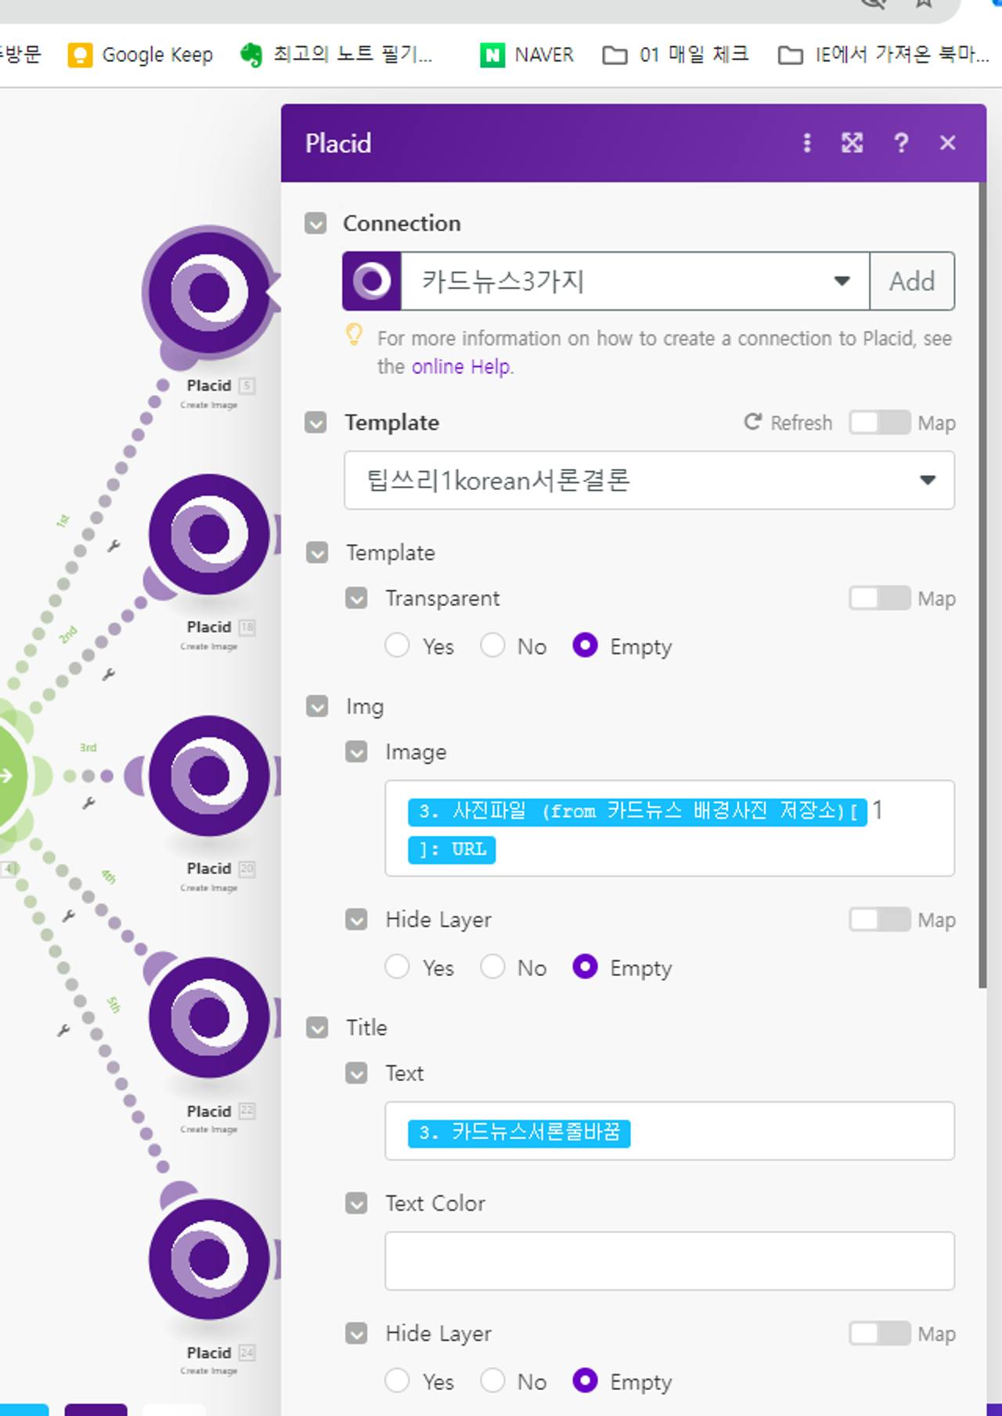The image size is (1002, 1416).
Task: Click into the Image URL mapping field
Action: [669, 828]
